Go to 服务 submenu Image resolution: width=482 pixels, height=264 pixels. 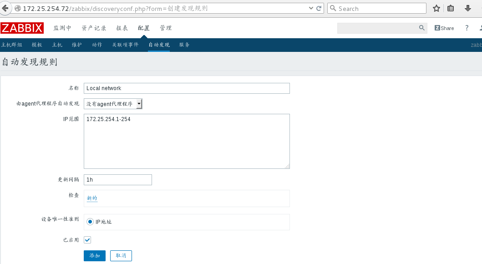tap(184, 45)
